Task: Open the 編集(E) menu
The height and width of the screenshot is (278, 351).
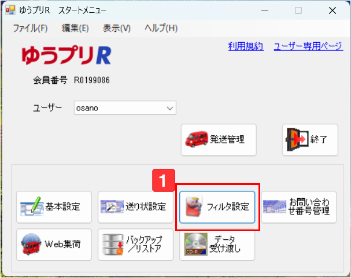Action: pyautogui.click(x=75, y=28)
